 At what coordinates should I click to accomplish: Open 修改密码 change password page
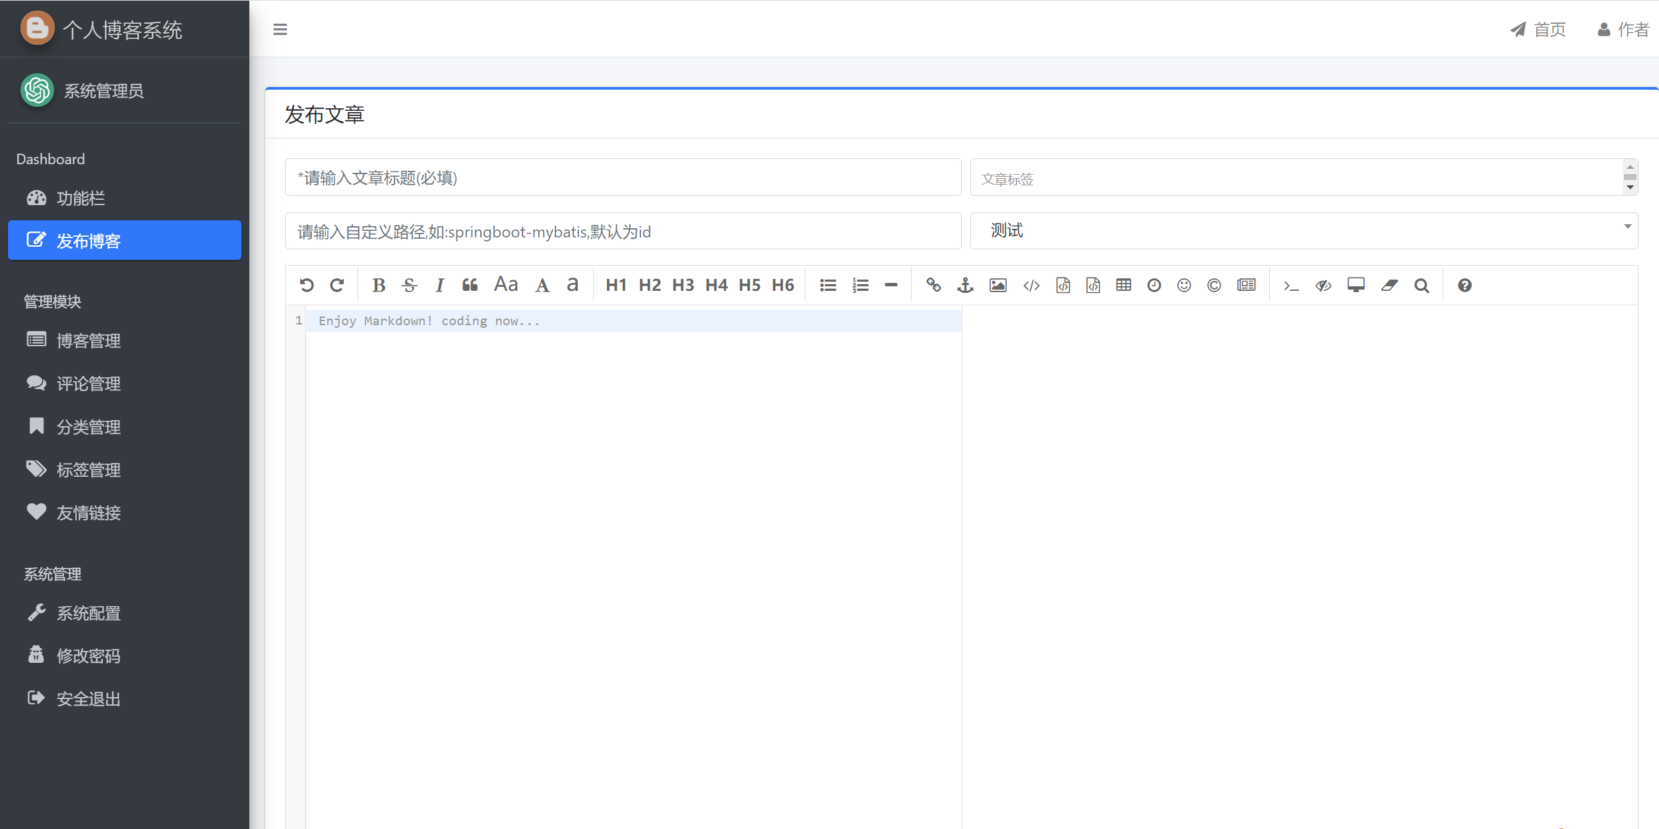pos(125,656)
